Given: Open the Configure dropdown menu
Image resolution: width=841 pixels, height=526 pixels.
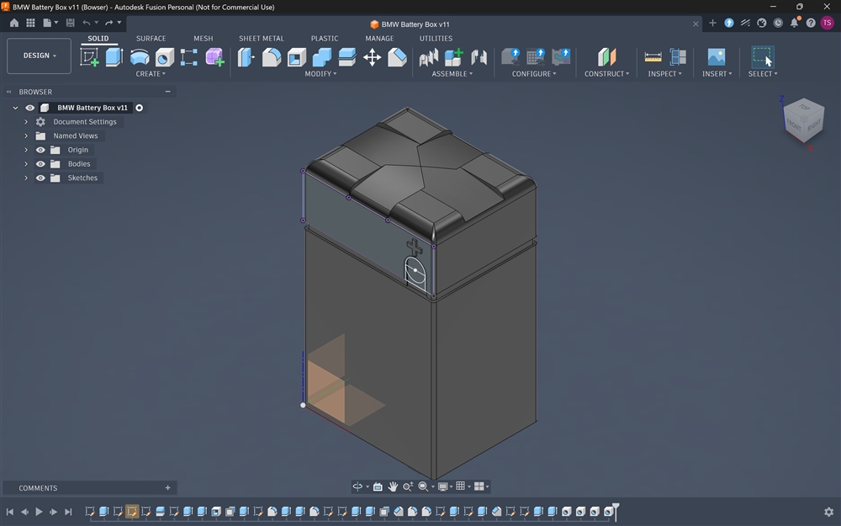Looking at the screenshot, I should 534,73.
